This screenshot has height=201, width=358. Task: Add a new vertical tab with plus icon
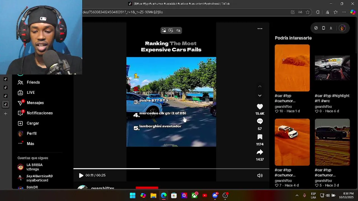(5, 114)
